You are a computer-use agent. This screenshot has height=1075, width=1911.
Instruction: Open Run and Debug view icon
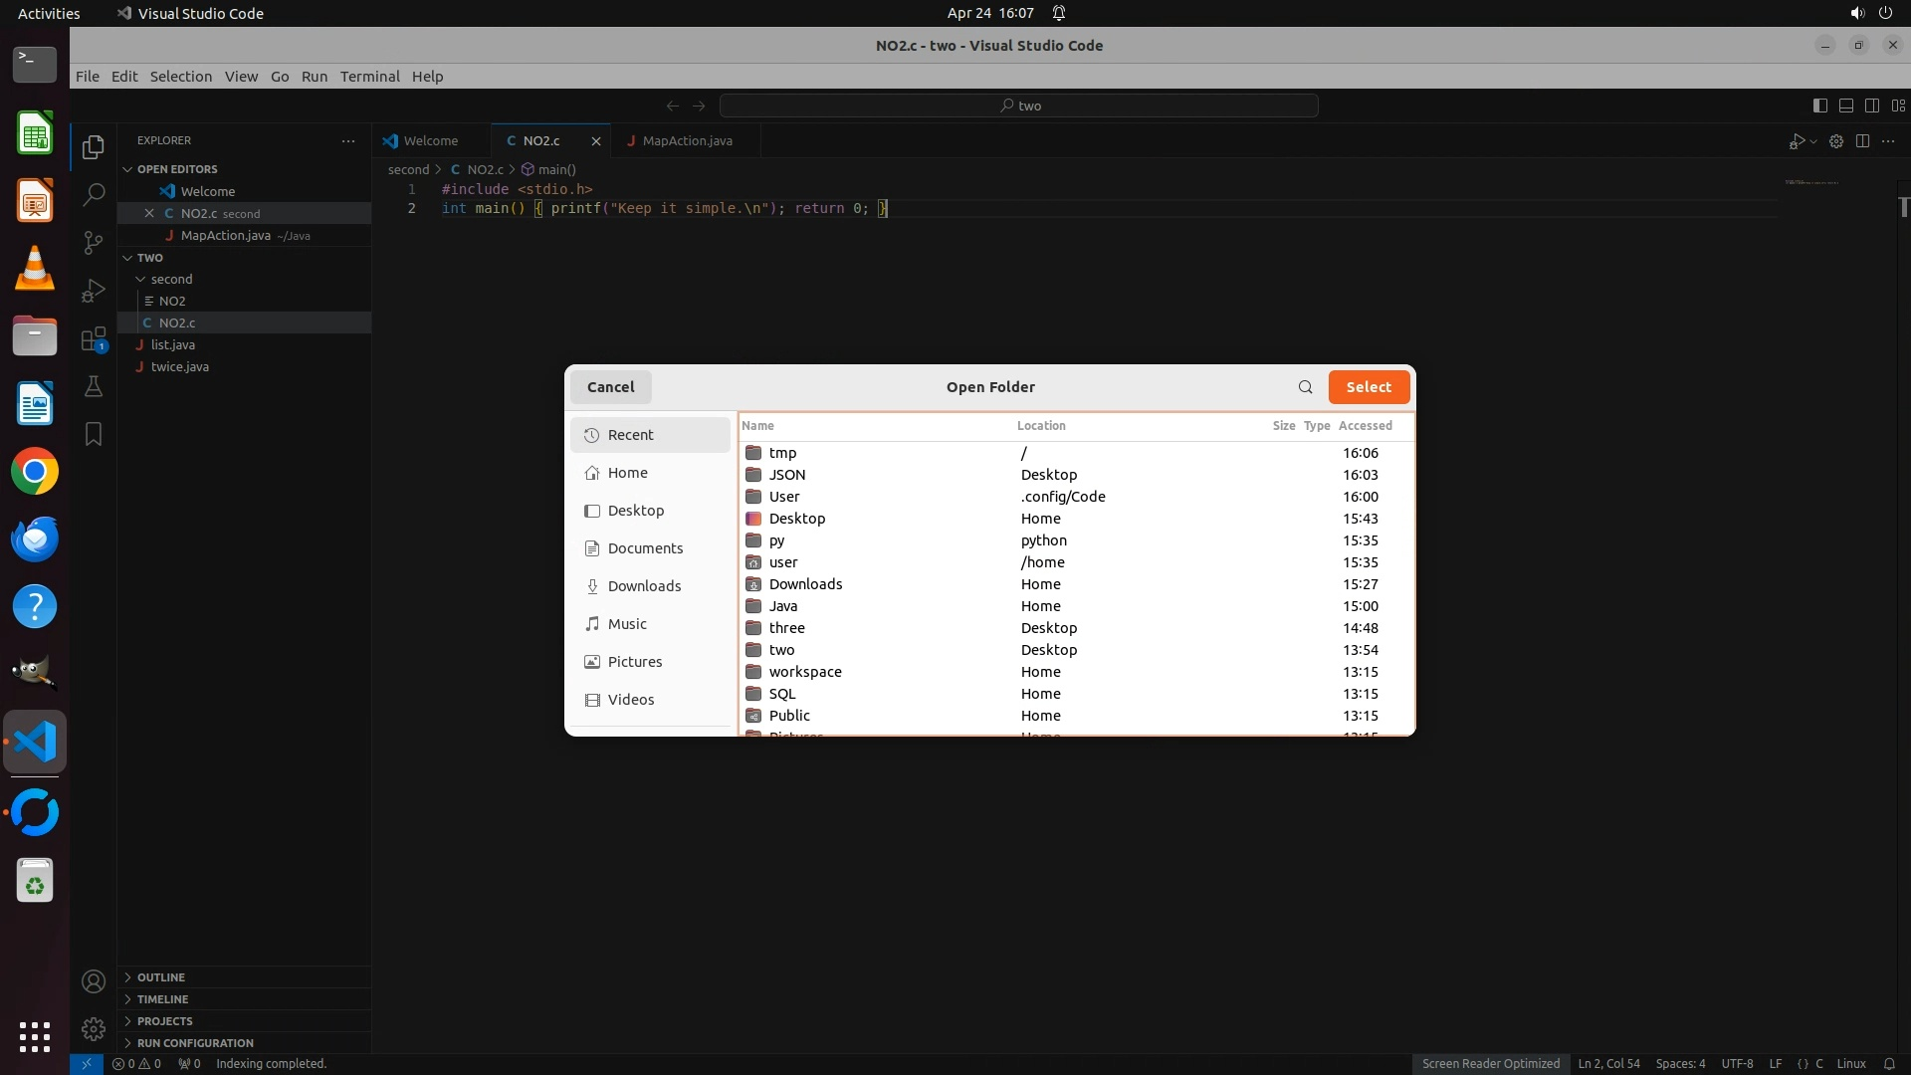(x=94, y=291)
